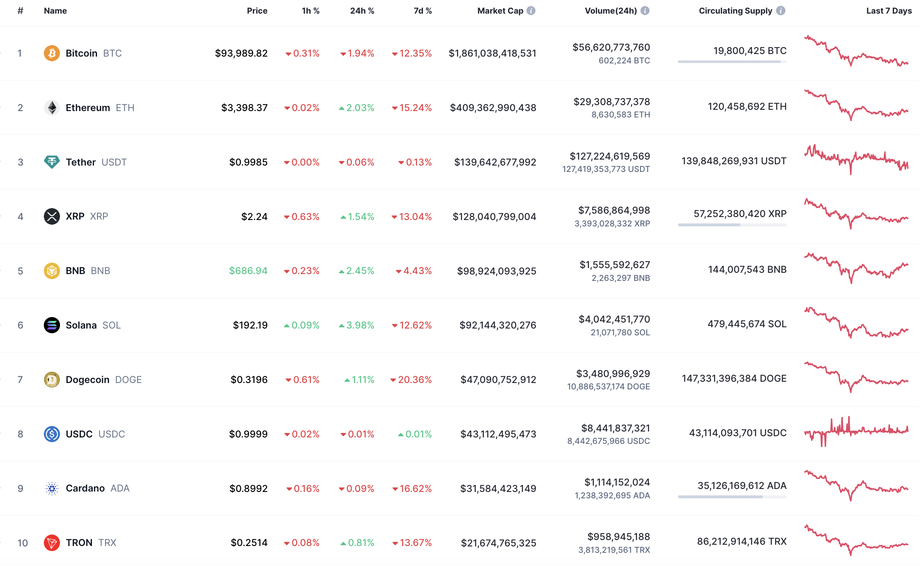Click the XRP logo icon
Viewport: 920px width, 566px height.
[x=52, y=216]
